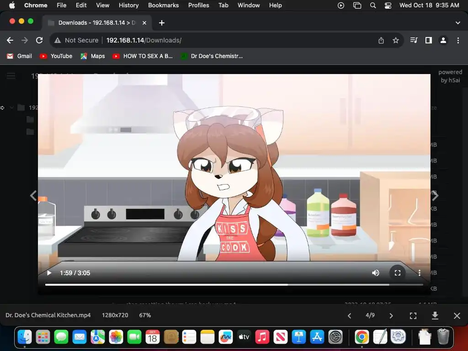
Task: Open YouTube bookmark
Action: point(56,56)
